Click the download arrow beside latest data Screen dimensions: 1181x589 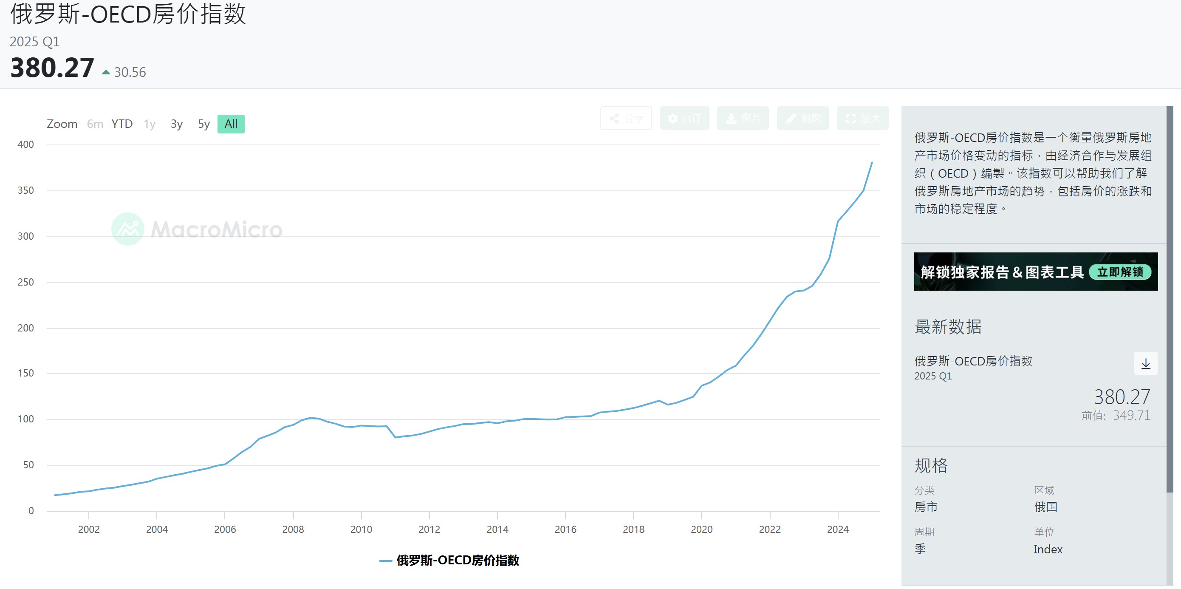point(1145,364)
